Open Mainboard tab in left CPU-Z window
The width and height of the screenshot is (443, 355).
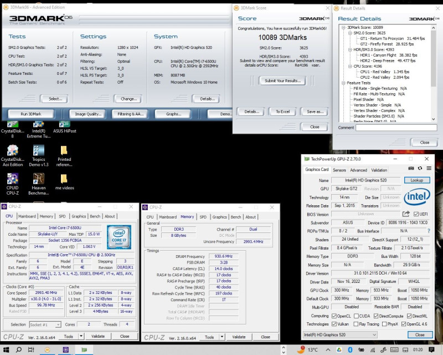click(x=27, y=216)
